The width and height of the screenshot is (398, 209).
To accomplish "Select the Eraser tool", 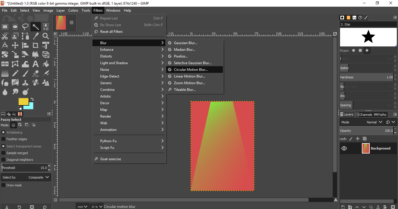I will click(x=36, y=73).
